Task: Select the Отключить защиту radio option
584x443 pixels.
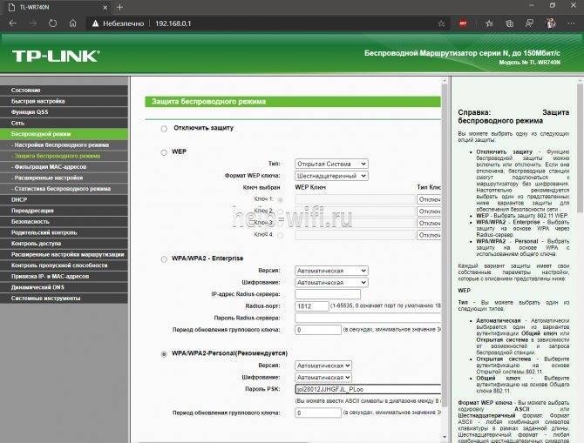Action: coord(164,129)
